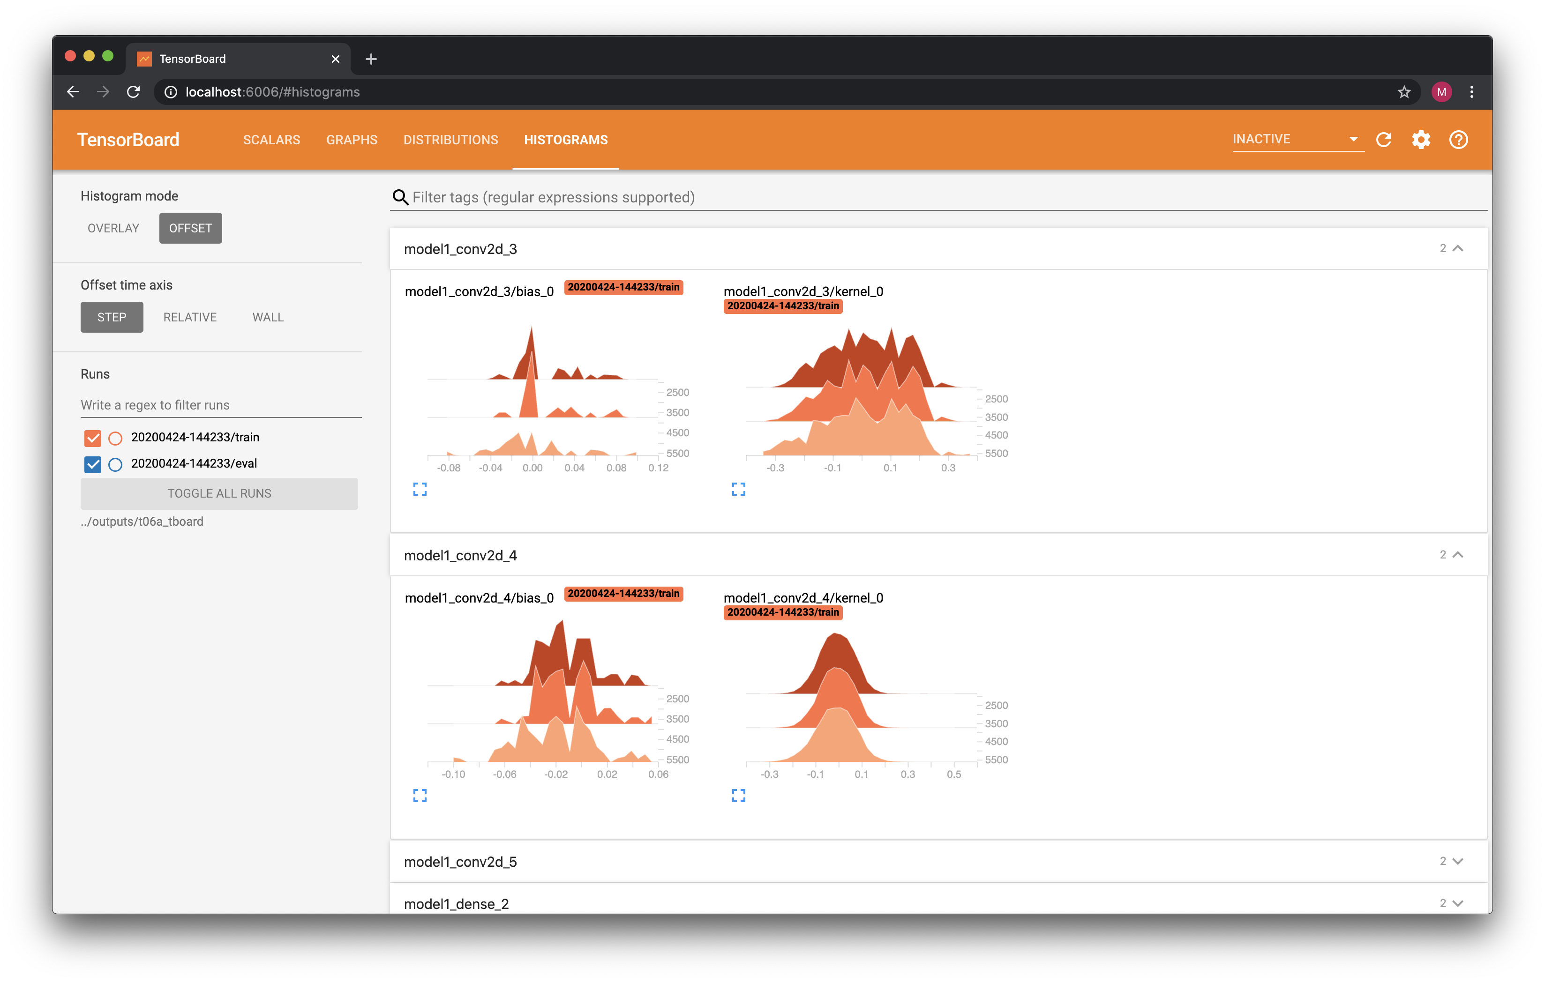Reload TensorBoard data with the refresh icon
This screenshot has width=1545, height=983.
(x=1383, y=140)
